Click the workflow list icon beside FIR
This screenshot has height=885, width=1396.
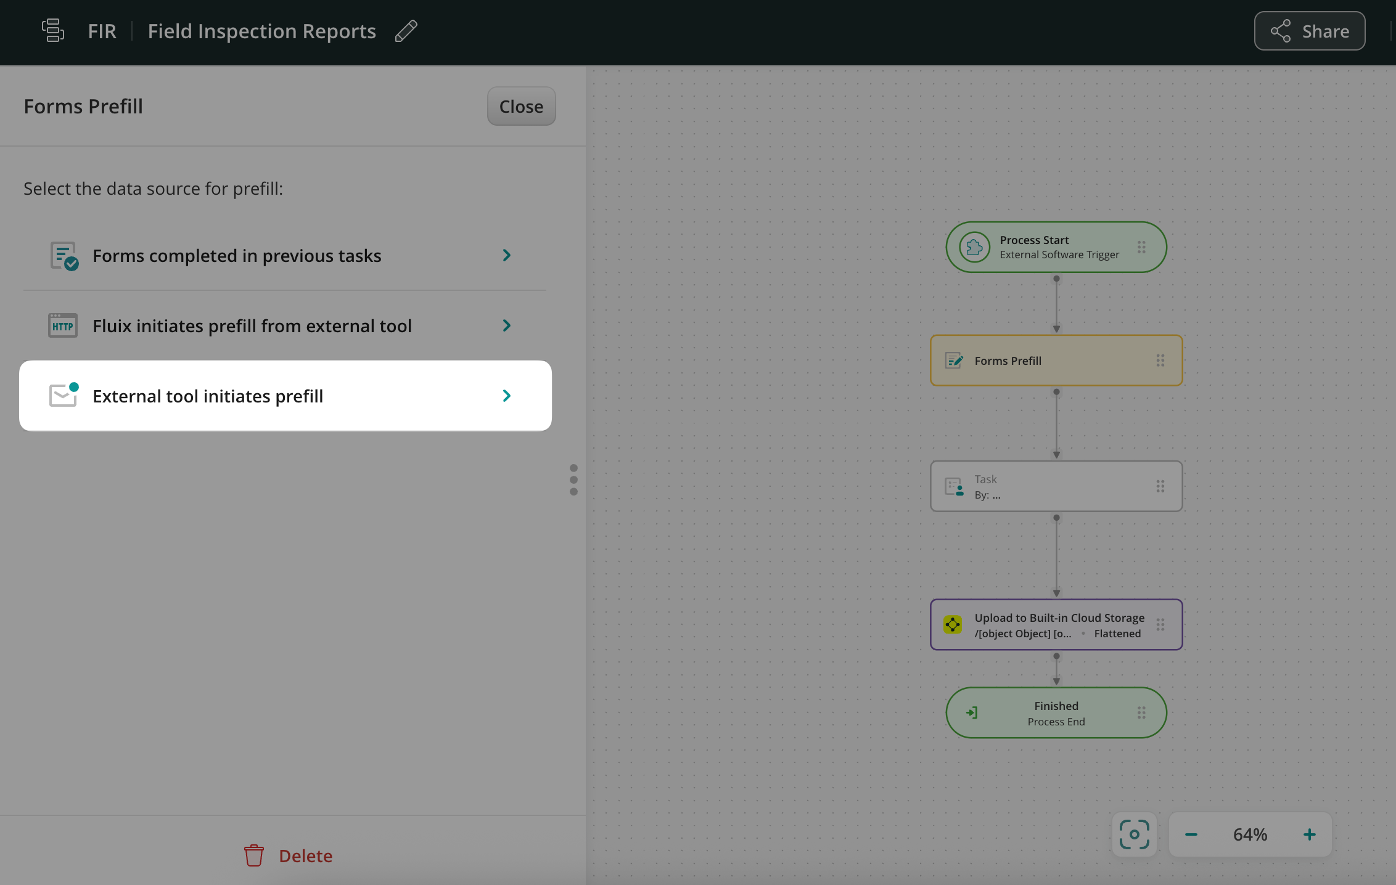pos(53,31)
